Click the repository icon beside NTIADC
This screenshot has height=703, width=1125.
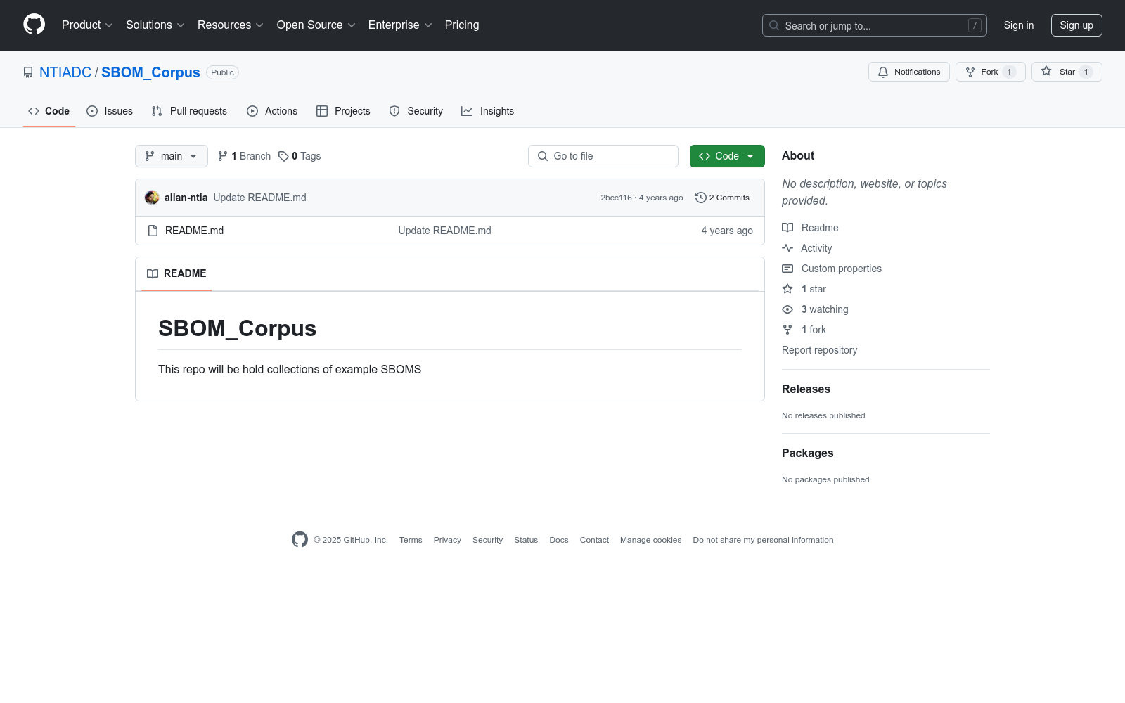(28, 72)
